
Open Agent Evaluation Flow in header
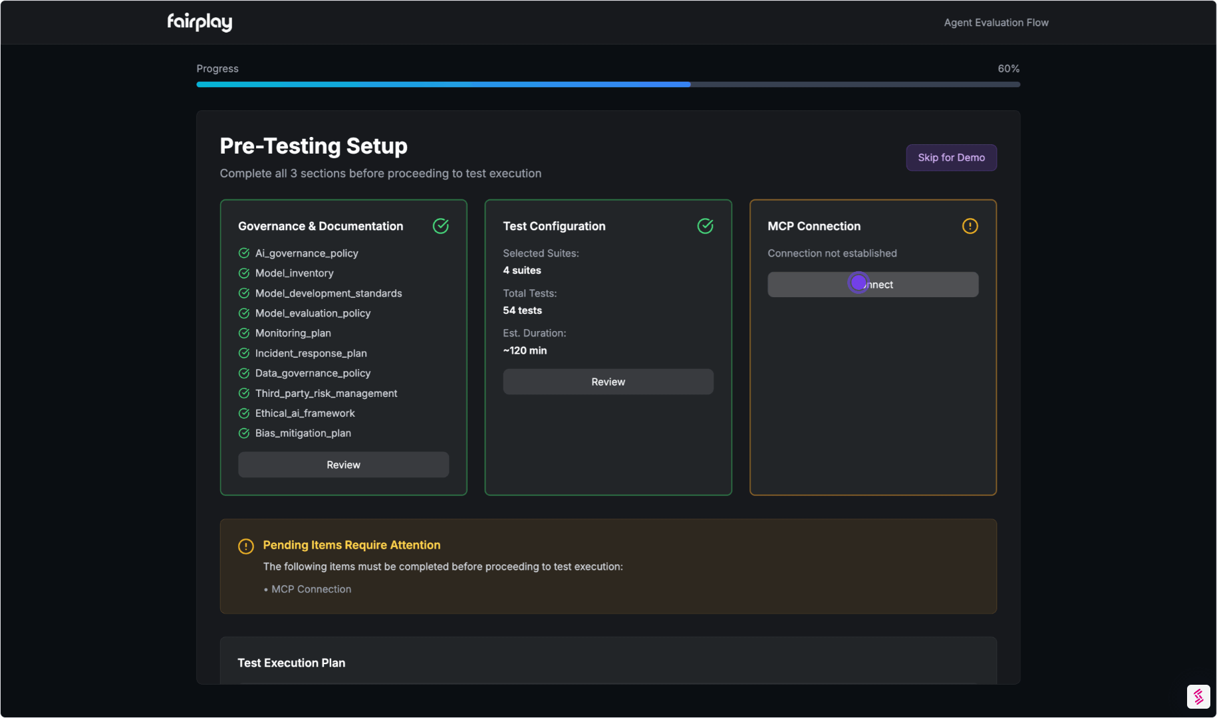click(996, 23)
